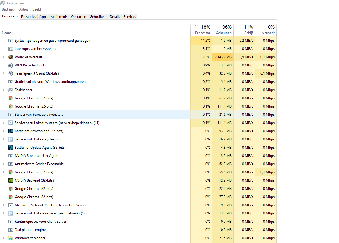The height and width of the screenshot is (243, 339).
Task: Click the WMI Provider Host icon
Action: (10, 65)
